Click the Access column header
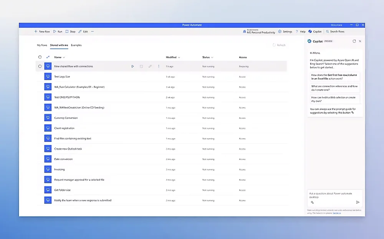Image resolution: width=384 pixels, height=239 pixels. [x=243, y=57]
